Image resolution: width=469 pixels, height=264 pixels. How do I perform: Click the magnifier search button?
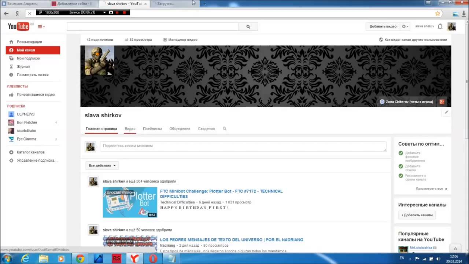point(248,27)
